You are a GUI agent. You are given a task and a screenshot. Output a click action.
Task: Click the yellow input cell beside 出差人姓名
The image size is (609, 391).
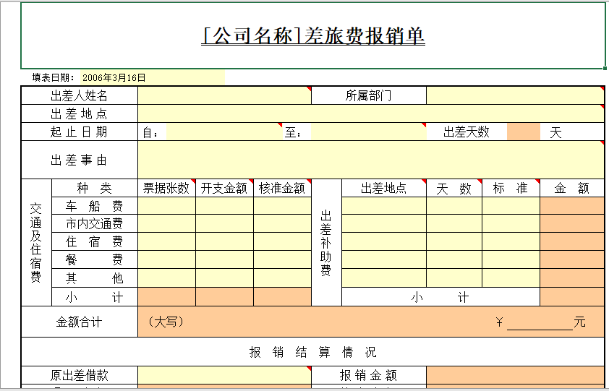tap(224, 95)
